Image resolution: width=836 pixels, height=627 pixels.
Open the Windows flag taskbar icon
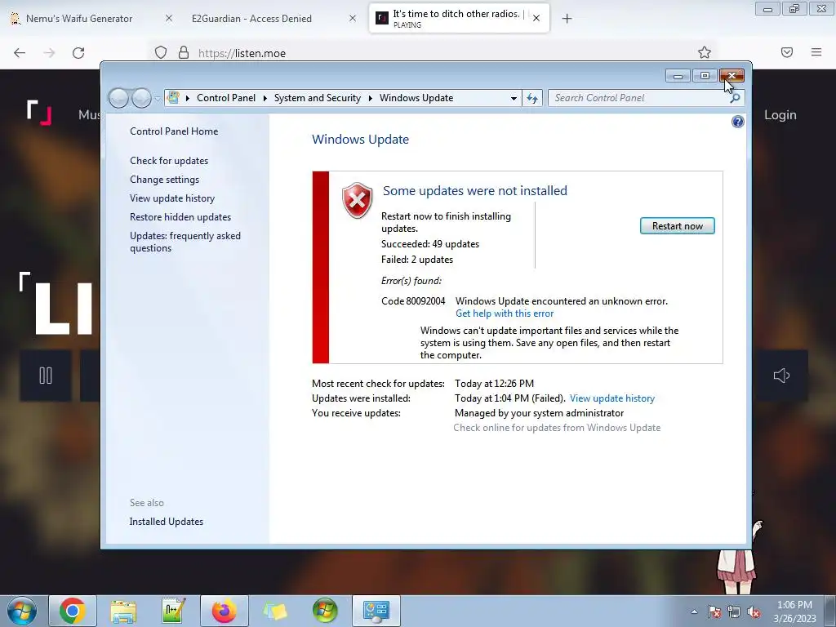click(x=325, y=611)
